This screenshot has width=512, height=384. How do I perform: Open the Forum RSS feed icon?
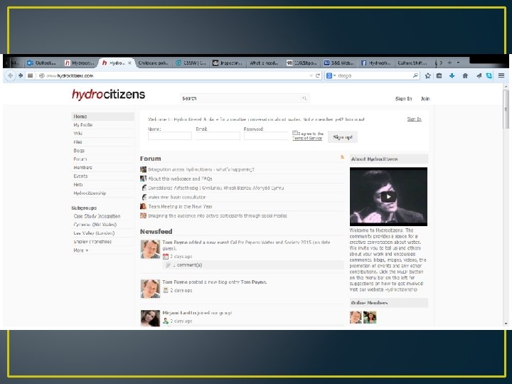(x=342, y=157)
